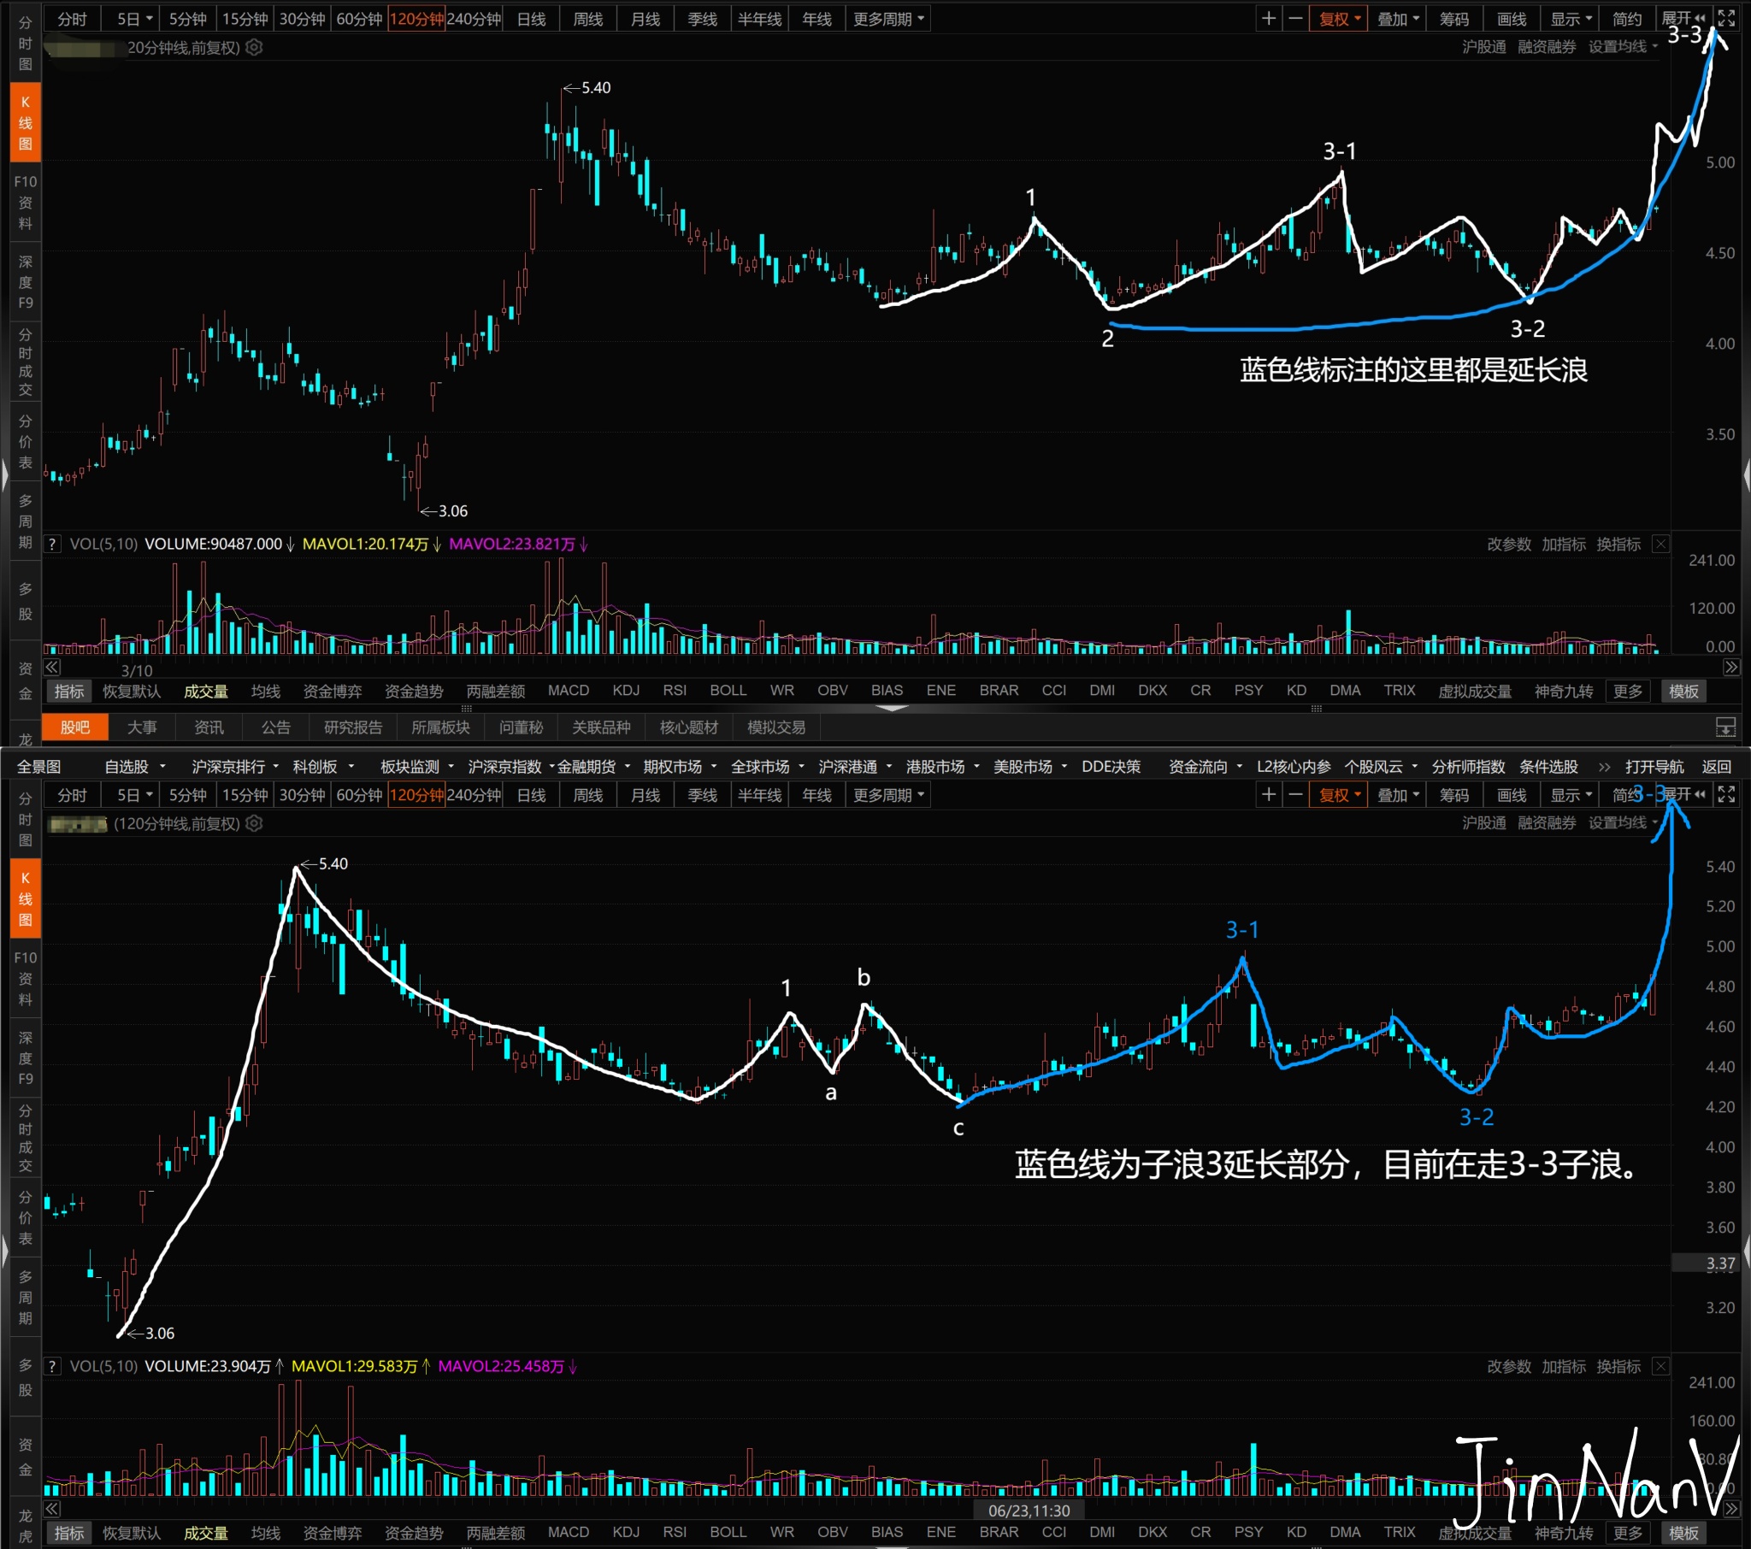Screen dimensions: 1751x1549
Task: Switch lower chart to 周线 period
Action: [587, 795]
